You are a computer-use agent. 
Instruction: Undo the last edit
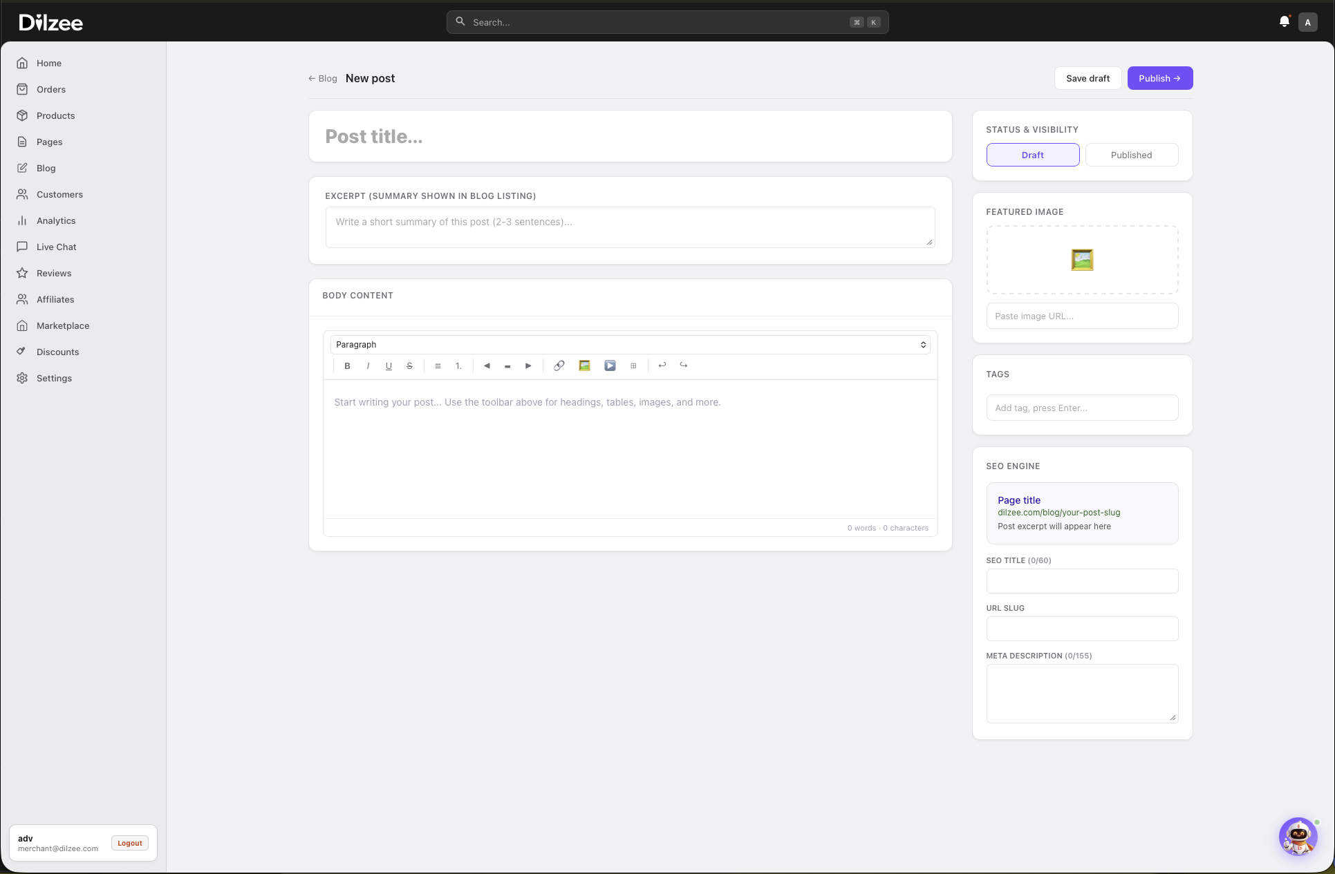[662, 365]
